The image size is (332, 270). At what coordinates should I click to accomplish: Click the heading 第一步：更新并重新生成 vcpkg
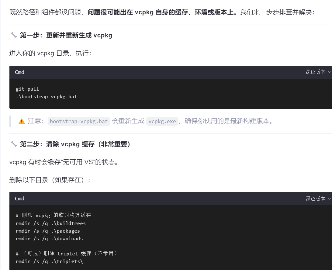click(x=66, y=35)
